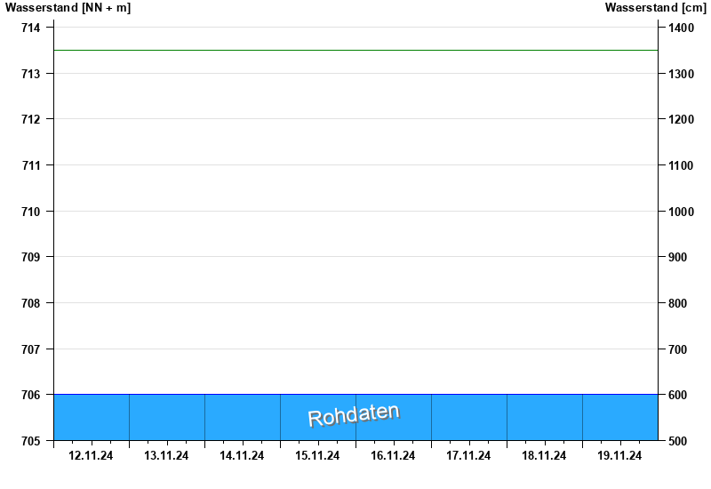Click the "Wasserstand [cm]" axis title
The height and width of the screenshot is (489, 711).
(656, 8)
